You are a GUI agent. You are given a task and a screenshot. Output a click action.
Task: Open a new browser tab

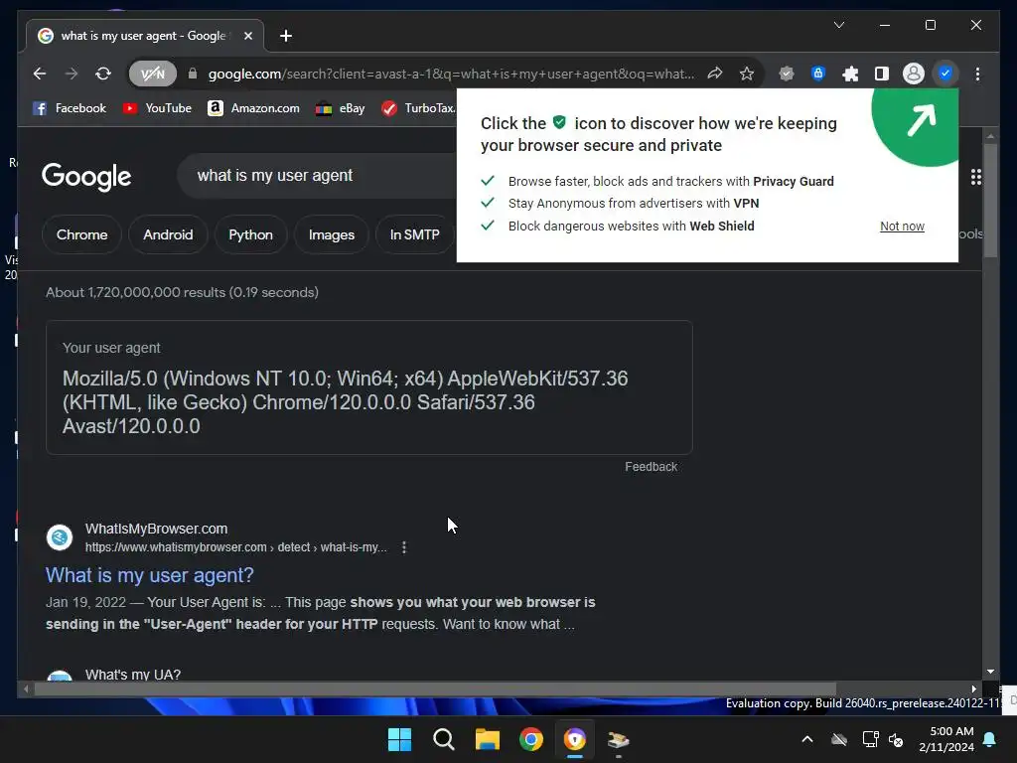[286, 36]
